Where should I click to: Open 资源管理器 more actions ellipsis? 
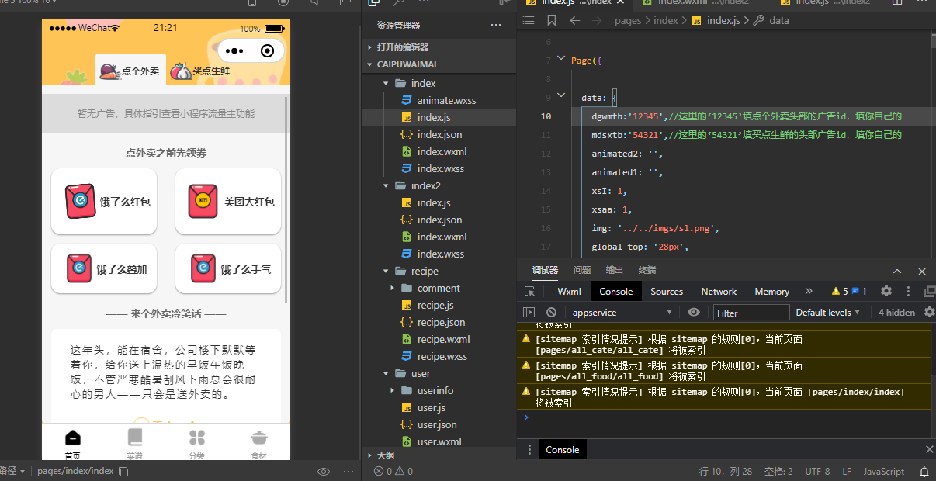496,26
